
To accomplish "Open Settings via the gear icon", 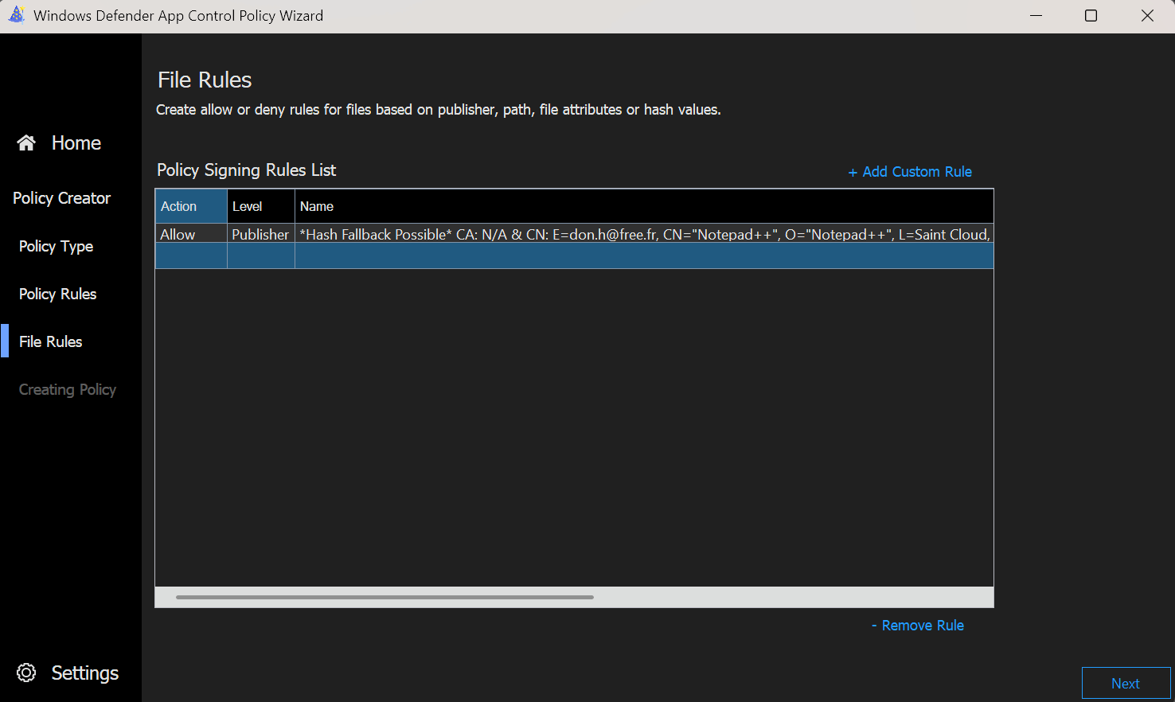I will (x=26, y=673).
